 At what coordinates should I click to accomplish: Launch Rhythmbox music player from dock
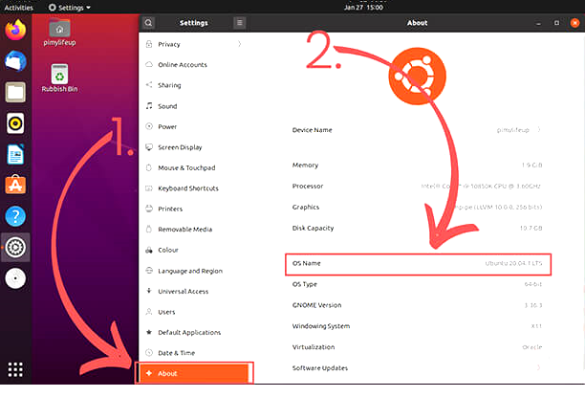(x=15, y=122)
